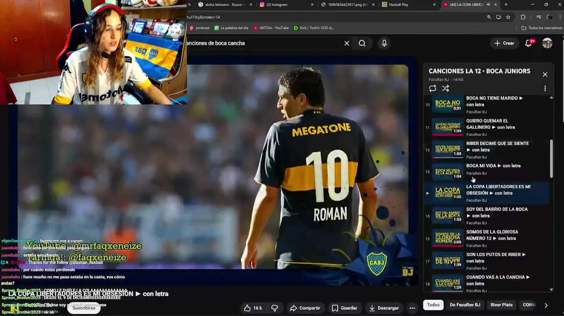Switch to 16965834423817.png tab
The image size is (564, 316).
[347, 4]
